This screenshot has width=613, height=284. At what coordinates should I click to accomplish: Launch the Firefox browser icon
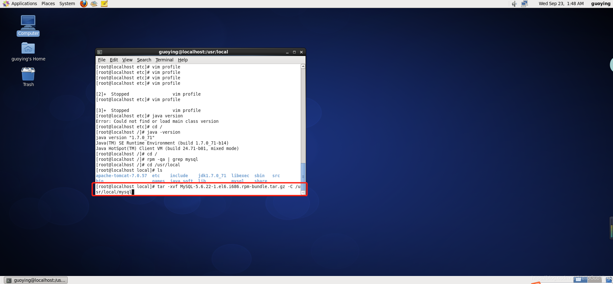84,4
